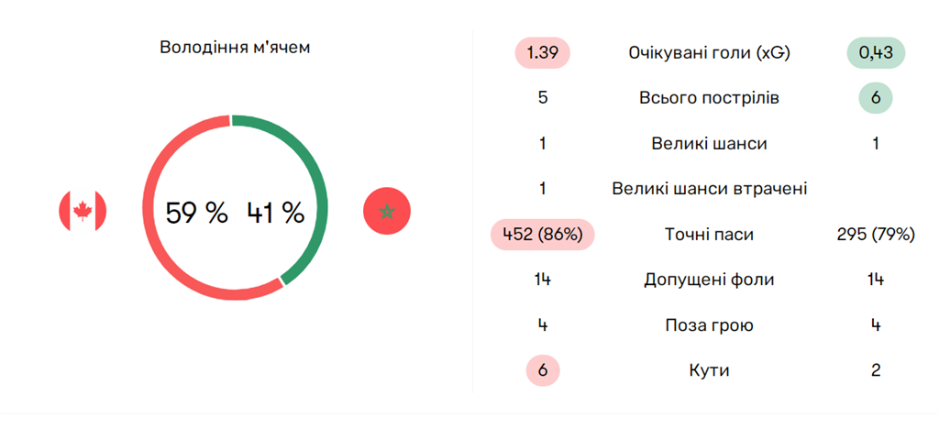The height and width of the screenshot is (429, 939).
Task: Click the 59 % possession value
Action: (196, 213)
